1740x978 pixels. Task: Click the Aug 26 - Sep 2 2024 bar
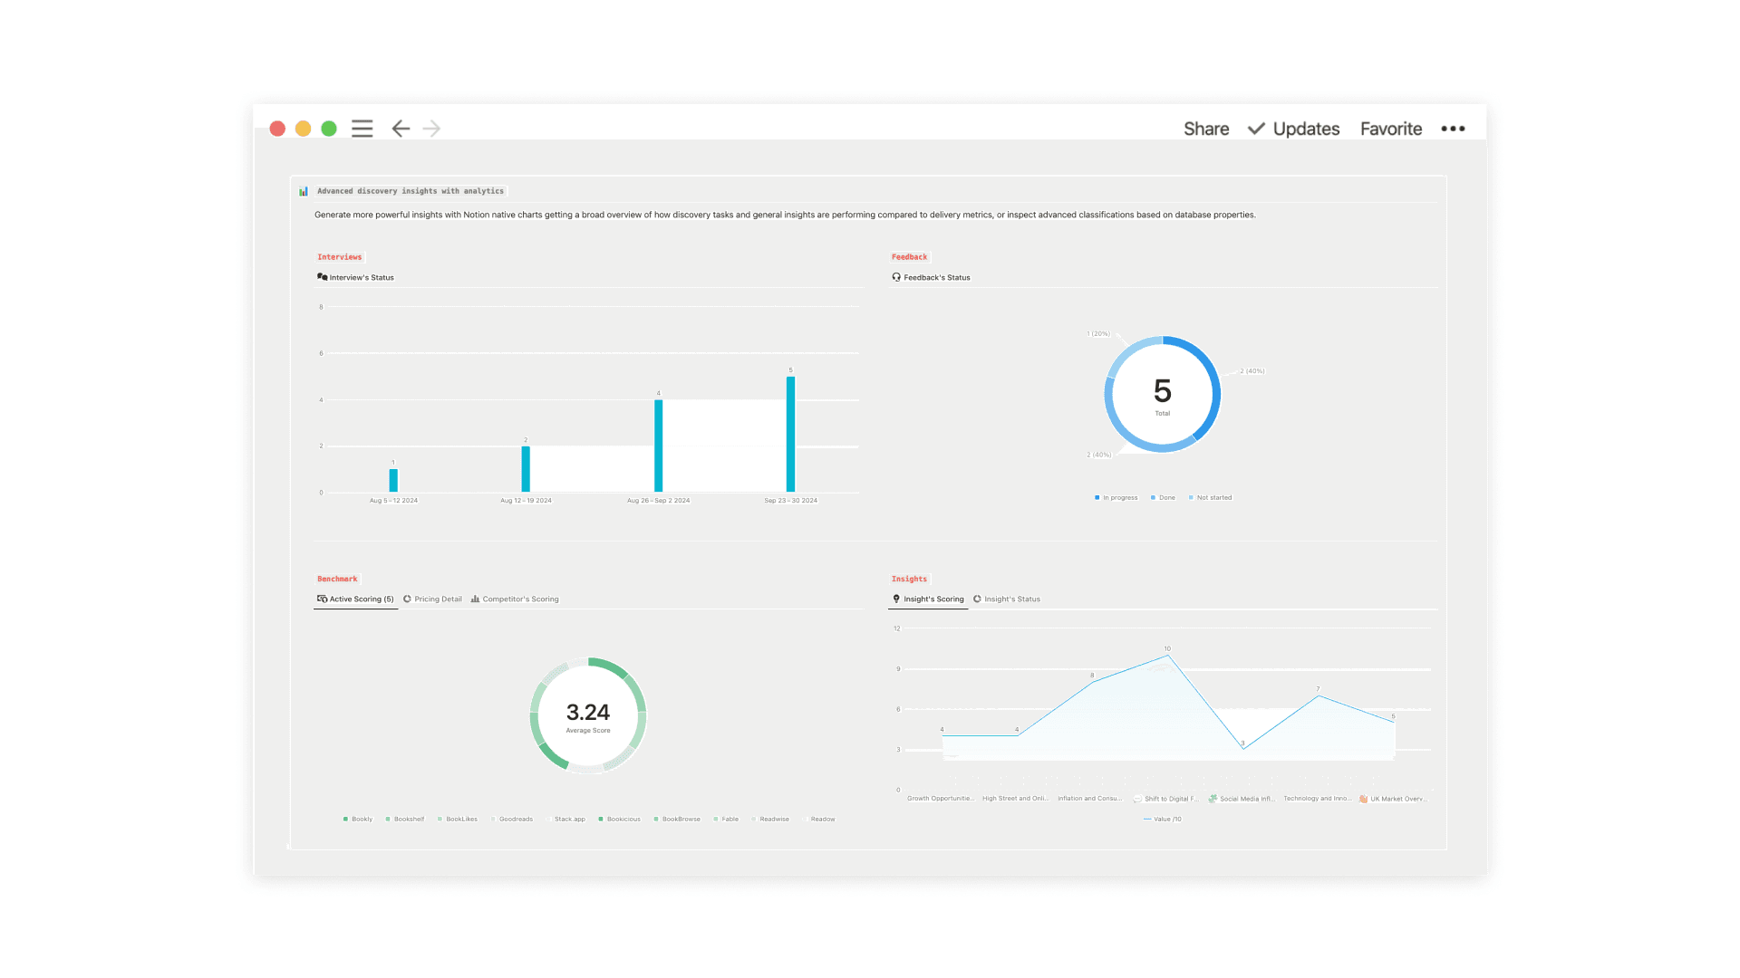point(658,446)
